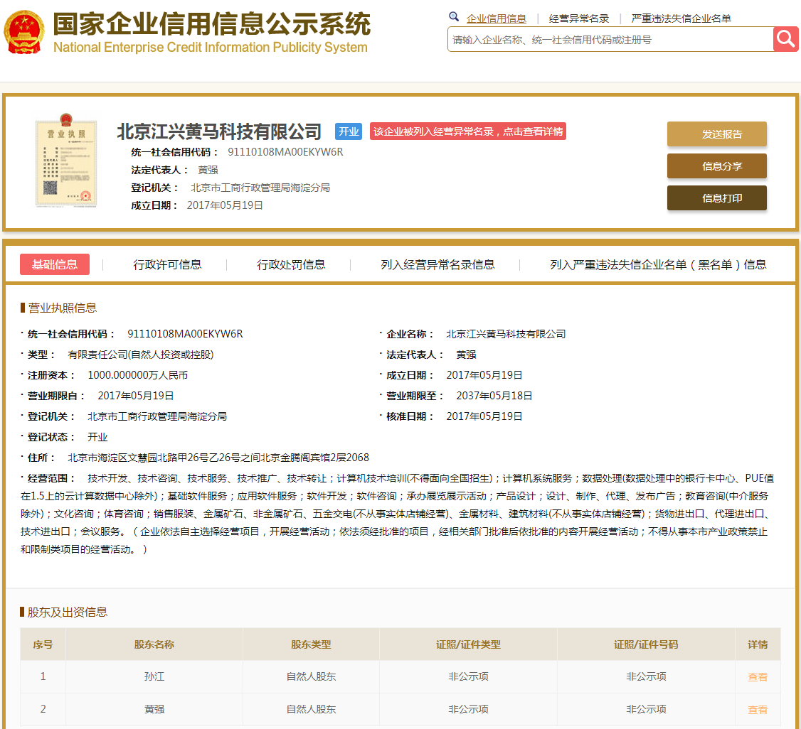Select the 严重违法失信企业名单 search category
The width and height of the screenshot is (801, 729).
(681, 18)
